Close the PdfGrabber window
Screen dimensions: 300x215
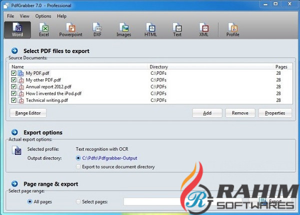[x=289, y=4]
